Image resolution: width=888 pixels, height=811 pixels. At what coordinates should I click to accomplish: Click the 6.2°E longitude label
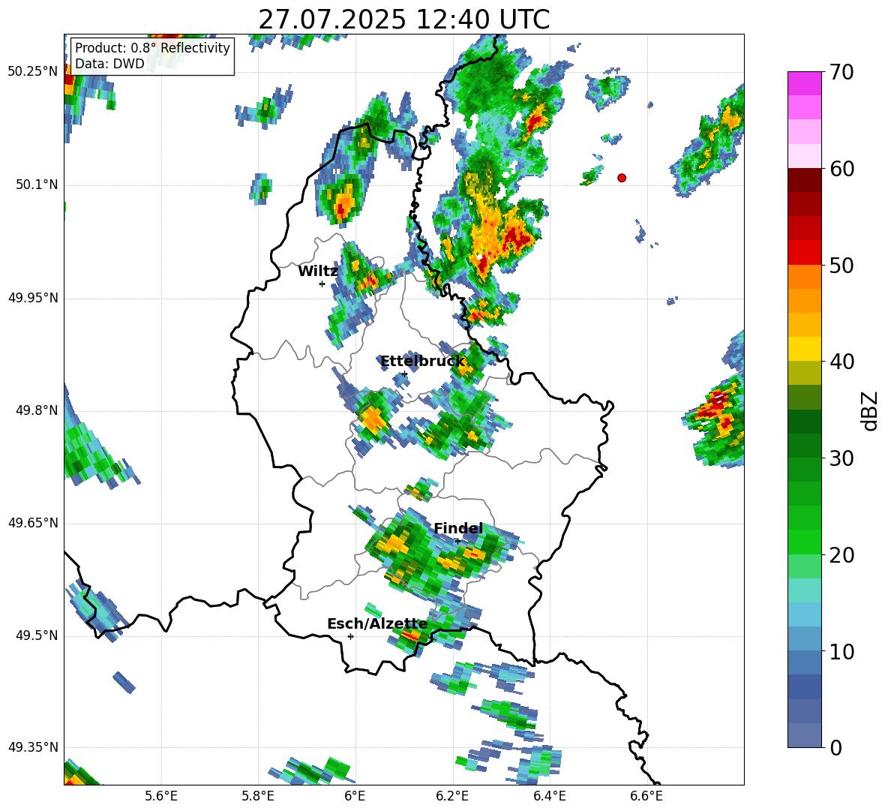point(452,796)
